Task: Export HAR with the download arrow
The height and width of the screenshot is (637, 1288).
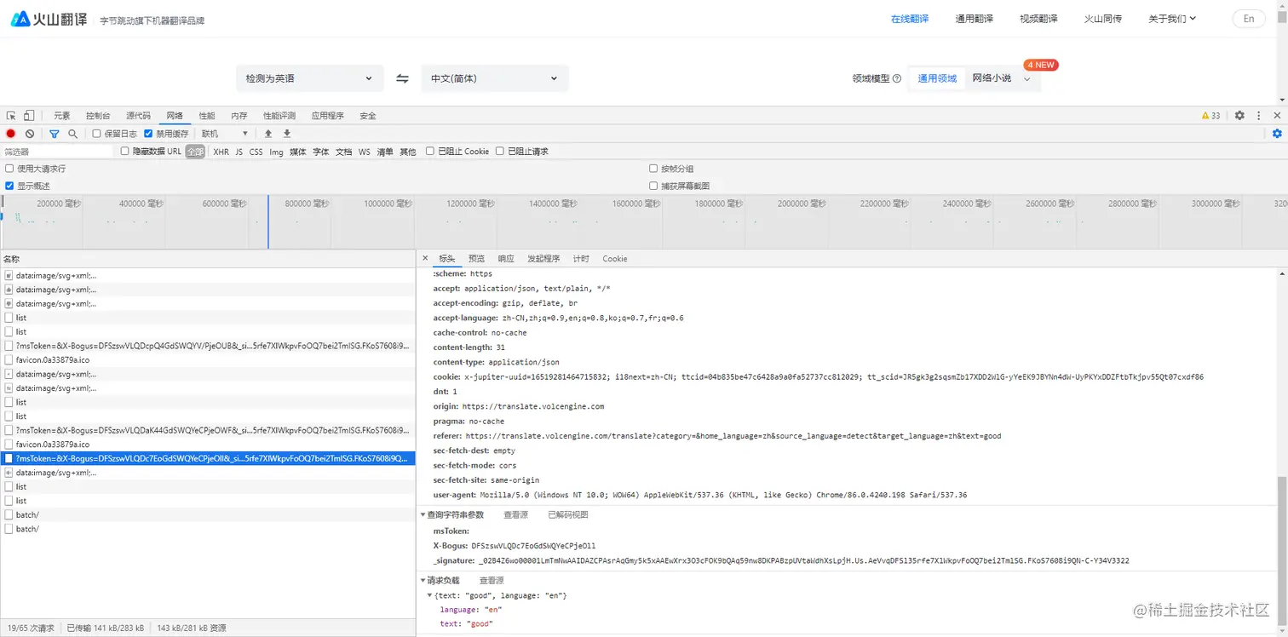Action: pyautogui.click(x=287, y=134)
